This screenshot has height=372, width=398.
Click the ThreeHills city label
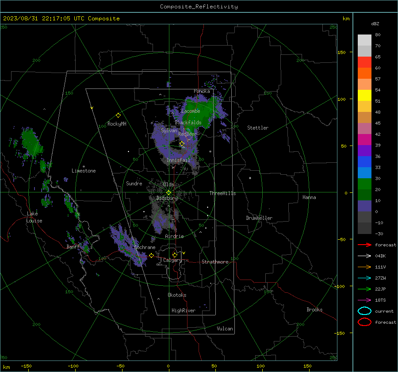pos(222,193)
